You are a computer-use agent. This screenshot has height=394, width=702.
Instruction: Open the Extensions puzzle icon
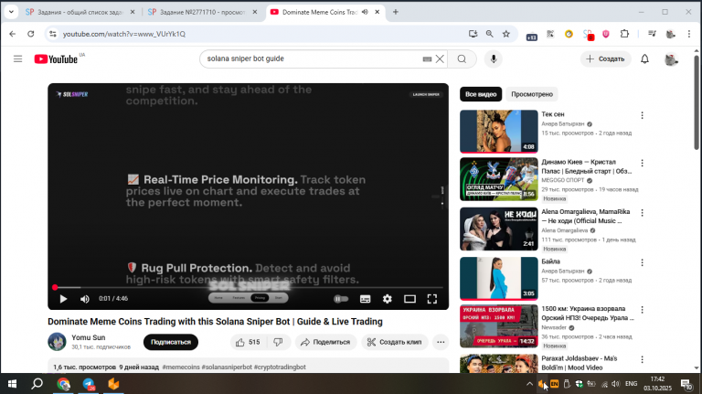624,34
